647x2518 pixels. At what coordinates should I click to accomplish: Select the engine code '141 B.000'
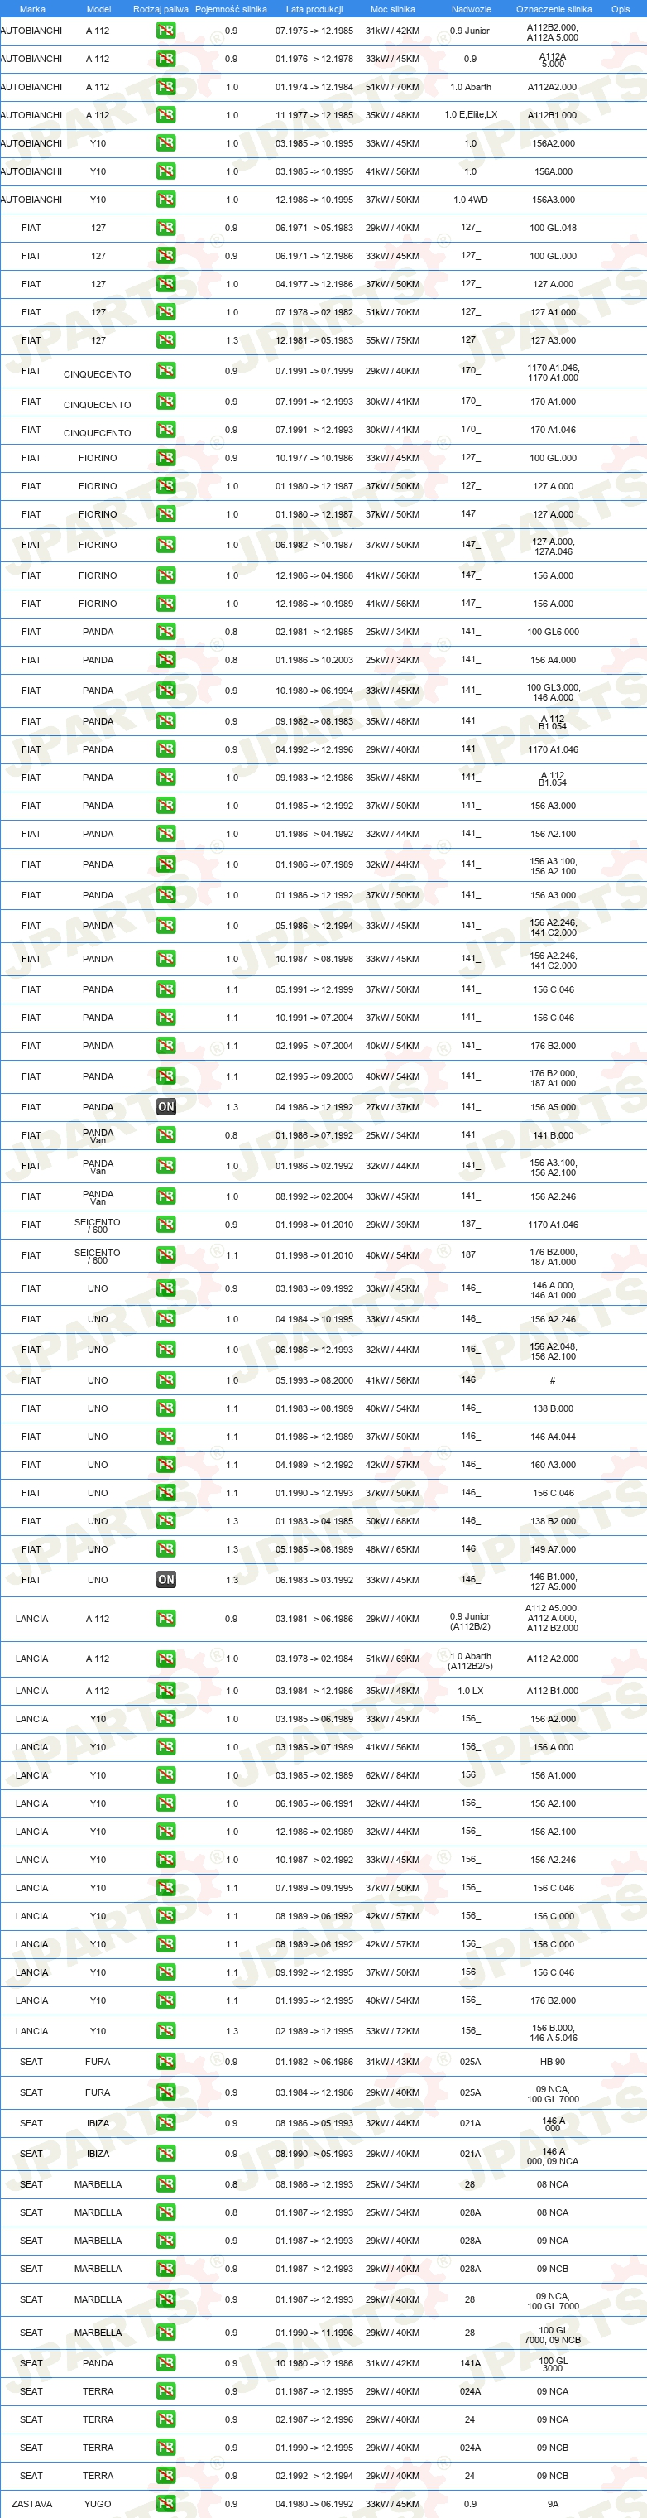554,1136
